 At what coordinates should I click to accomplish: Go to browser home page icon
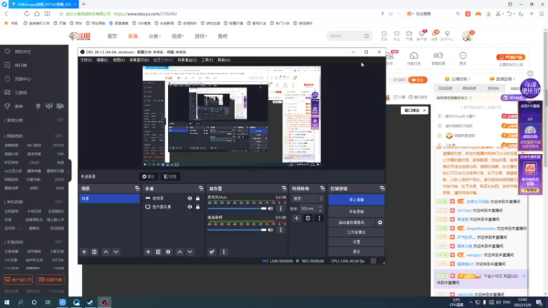pyautogui.click(x=37, y=14)
